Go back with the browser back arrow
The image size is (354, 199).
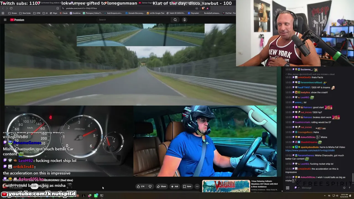point(3,8)
